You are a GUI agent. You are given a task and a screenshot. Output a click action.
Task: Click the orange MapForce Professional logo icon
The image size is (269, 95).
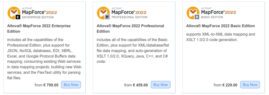point(103,13)
